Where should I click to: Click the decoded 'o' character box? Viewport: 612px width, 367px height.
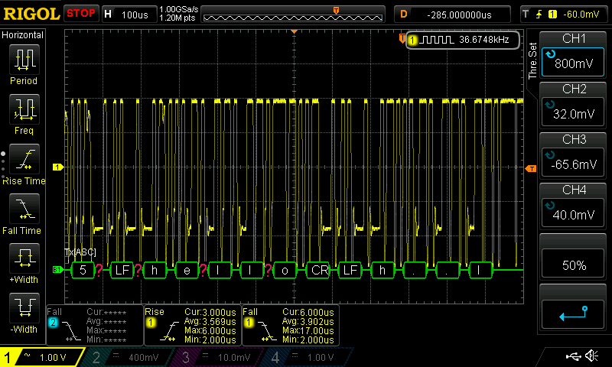pos(285,270)
